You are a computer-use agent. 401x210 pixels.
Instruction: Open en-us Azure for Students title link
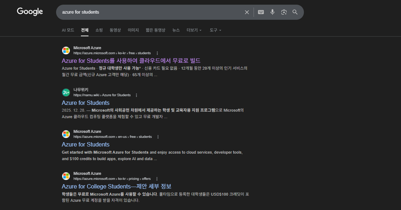pyautogui.click(x=86, y=144)
